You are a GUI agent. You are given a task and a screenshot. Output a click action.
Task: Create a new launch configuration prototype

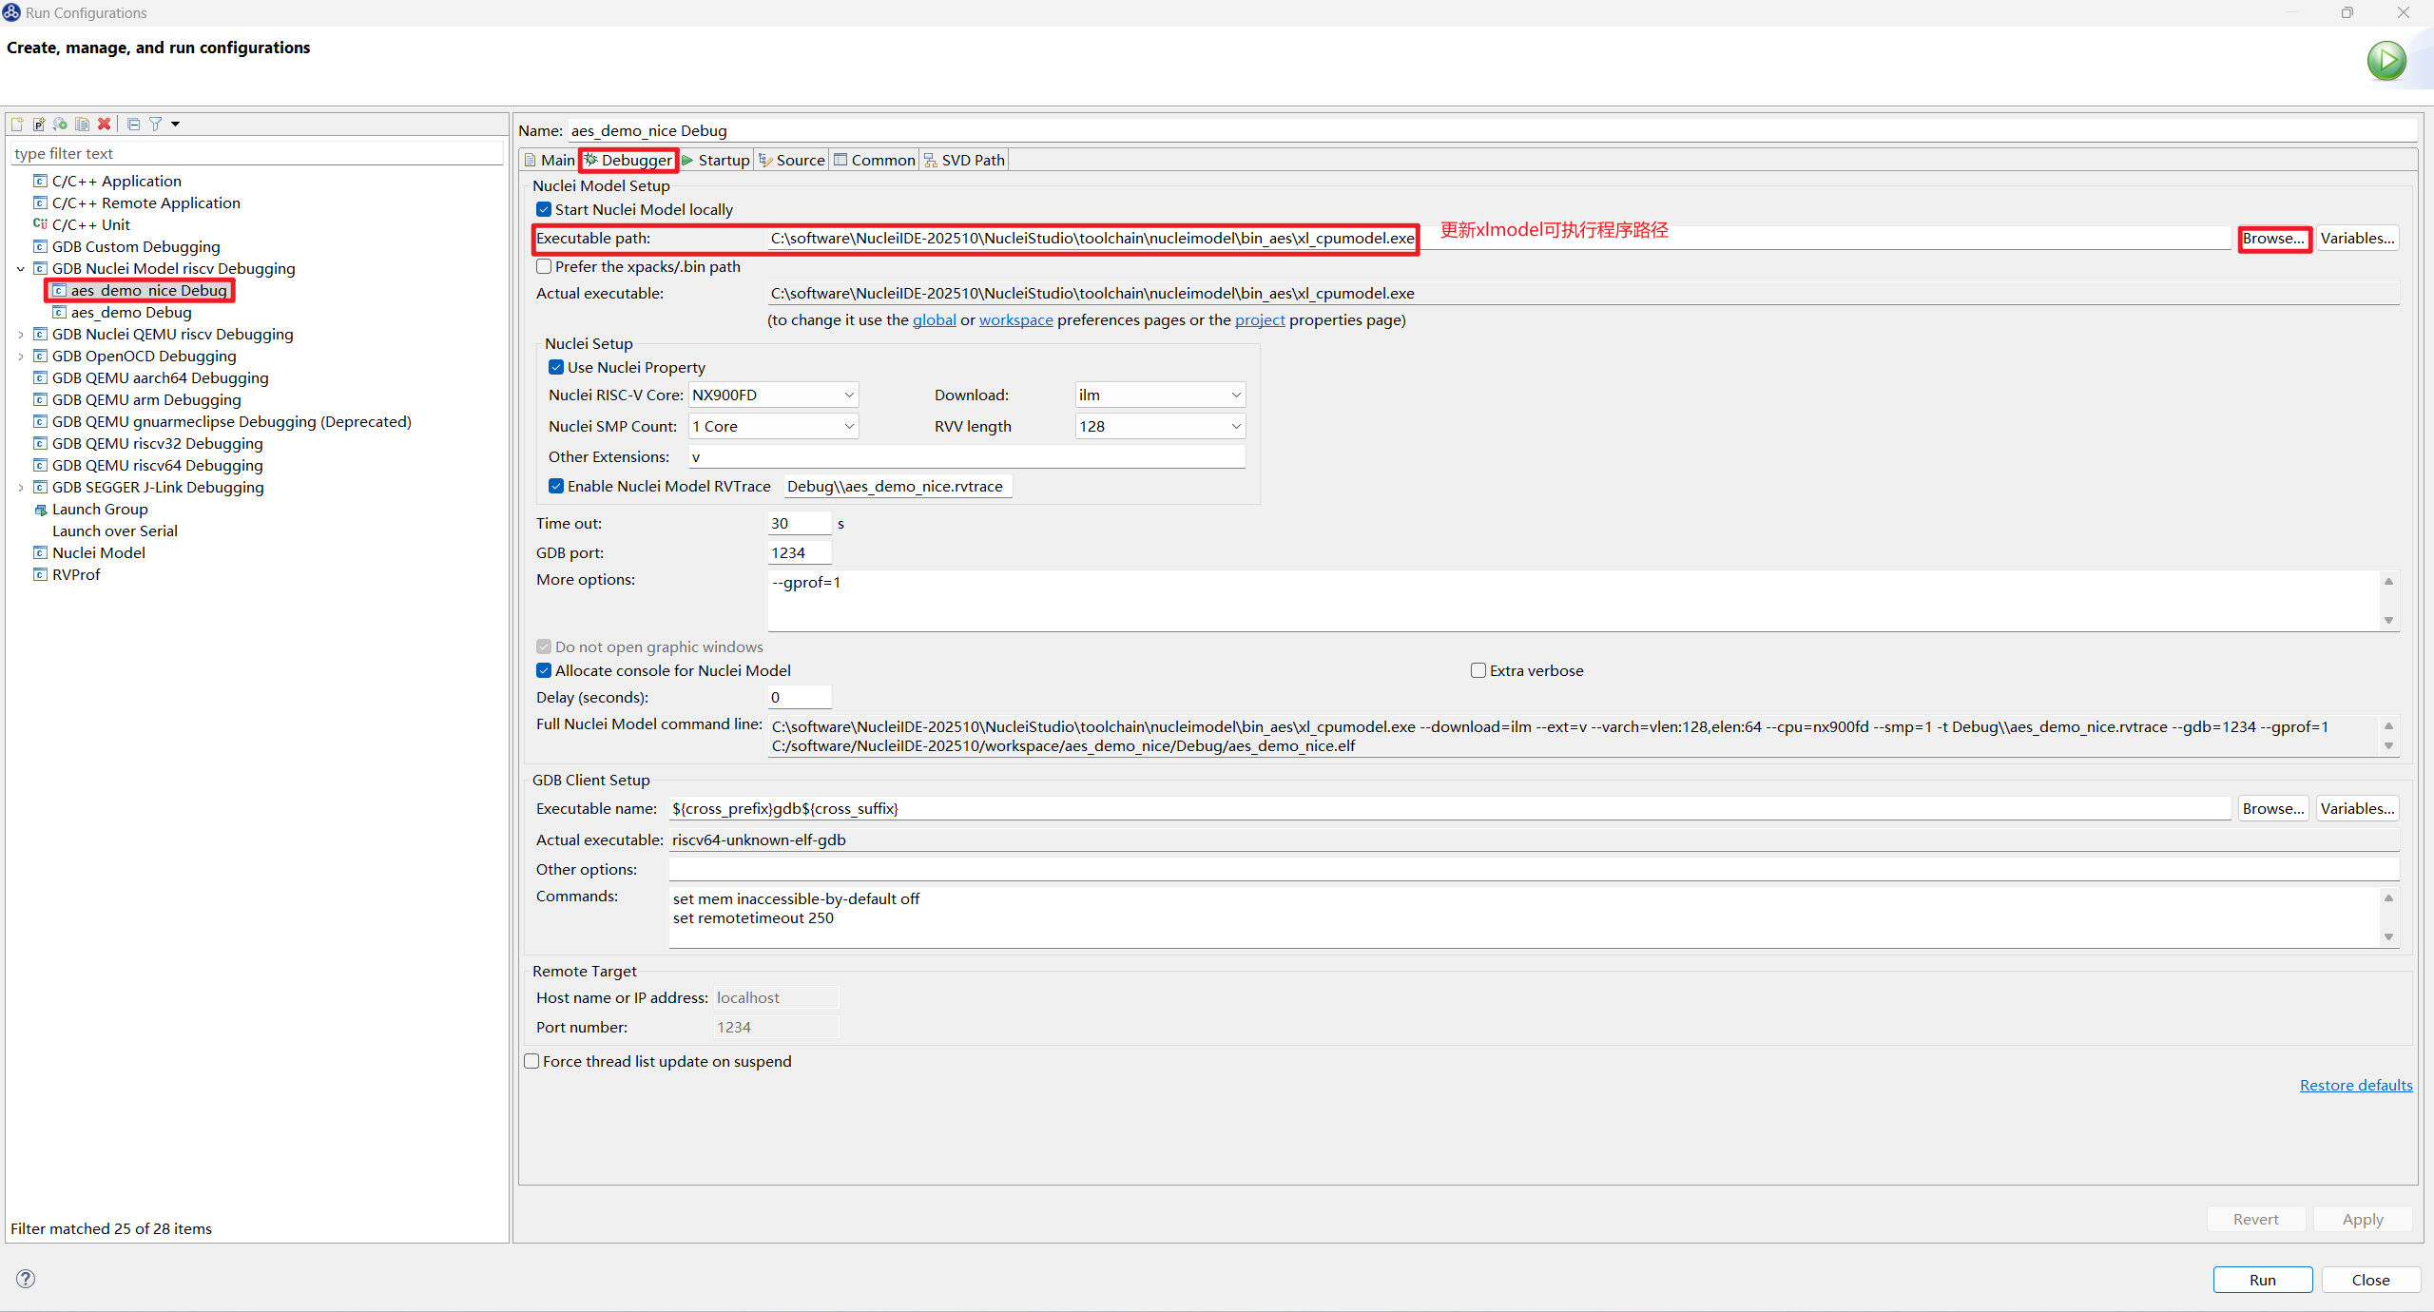(x=39, y=125)
